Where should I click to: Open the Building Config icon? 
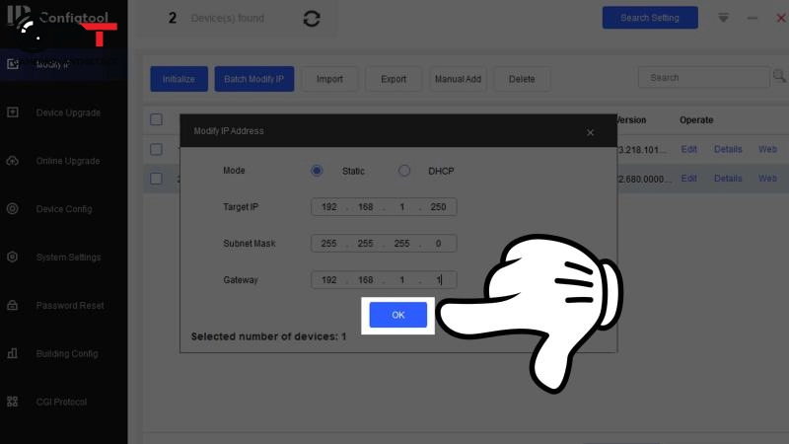(13, 353)
